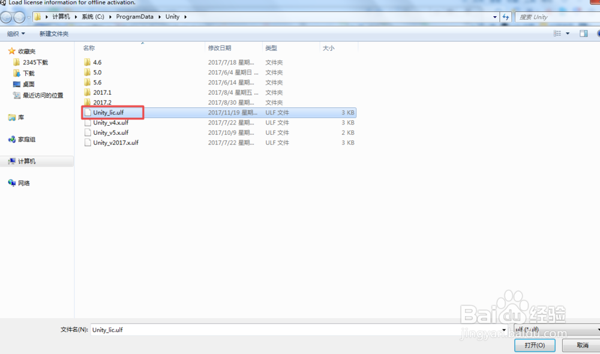The image size is (600, 354).
Task: Expand the arrow after 系统 (C:) in path
Action: coord(110,17)
